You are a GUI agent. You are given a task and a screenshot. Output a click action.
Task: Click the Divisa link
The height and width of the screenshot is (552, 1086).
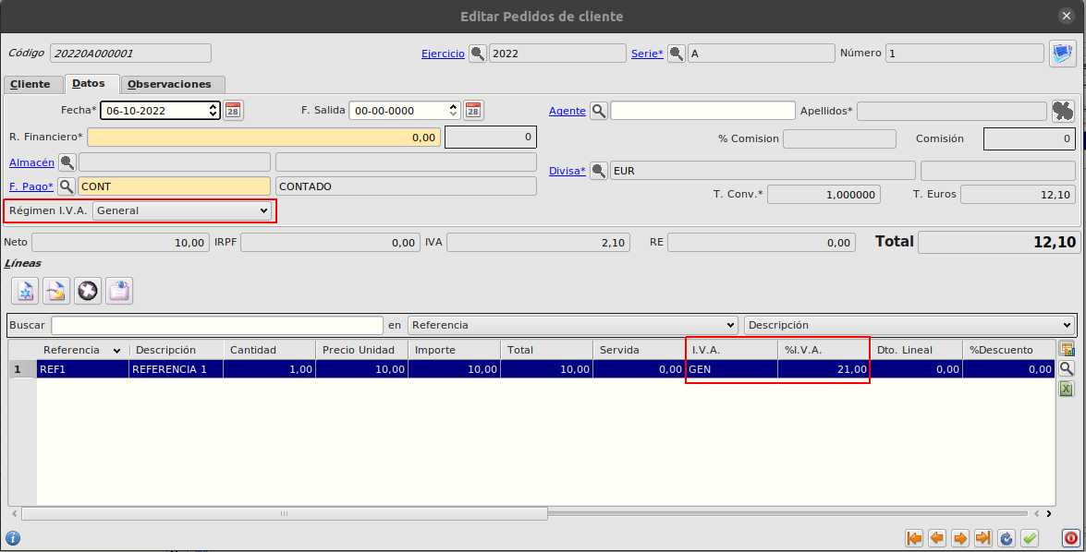click(567, 171)
